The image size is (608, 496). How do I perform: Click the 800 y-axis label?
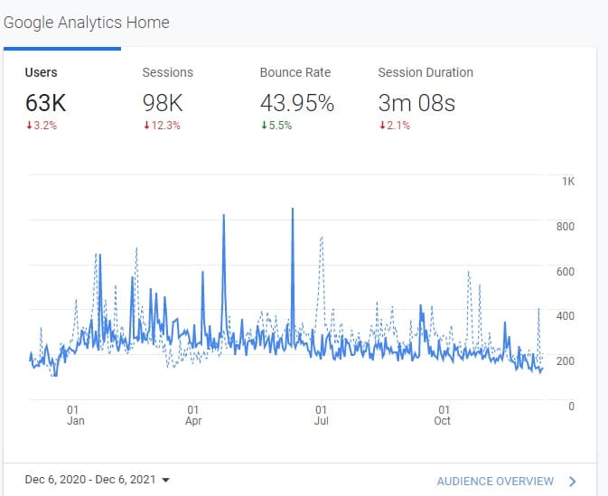pos(566,227)
